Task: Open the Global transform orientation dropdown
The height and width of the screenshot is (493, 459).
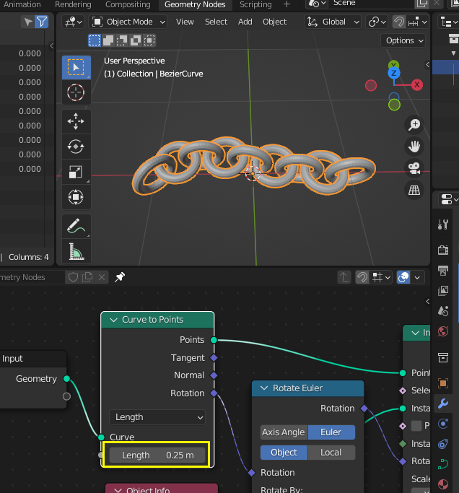Action: point(333,22)
